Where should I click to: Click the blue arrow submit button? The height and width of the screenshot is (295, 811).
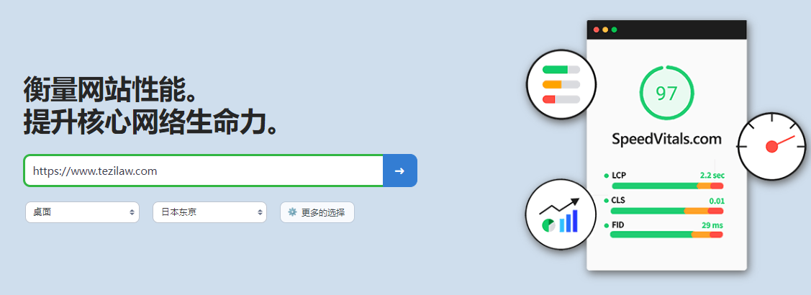coord(400,171)
